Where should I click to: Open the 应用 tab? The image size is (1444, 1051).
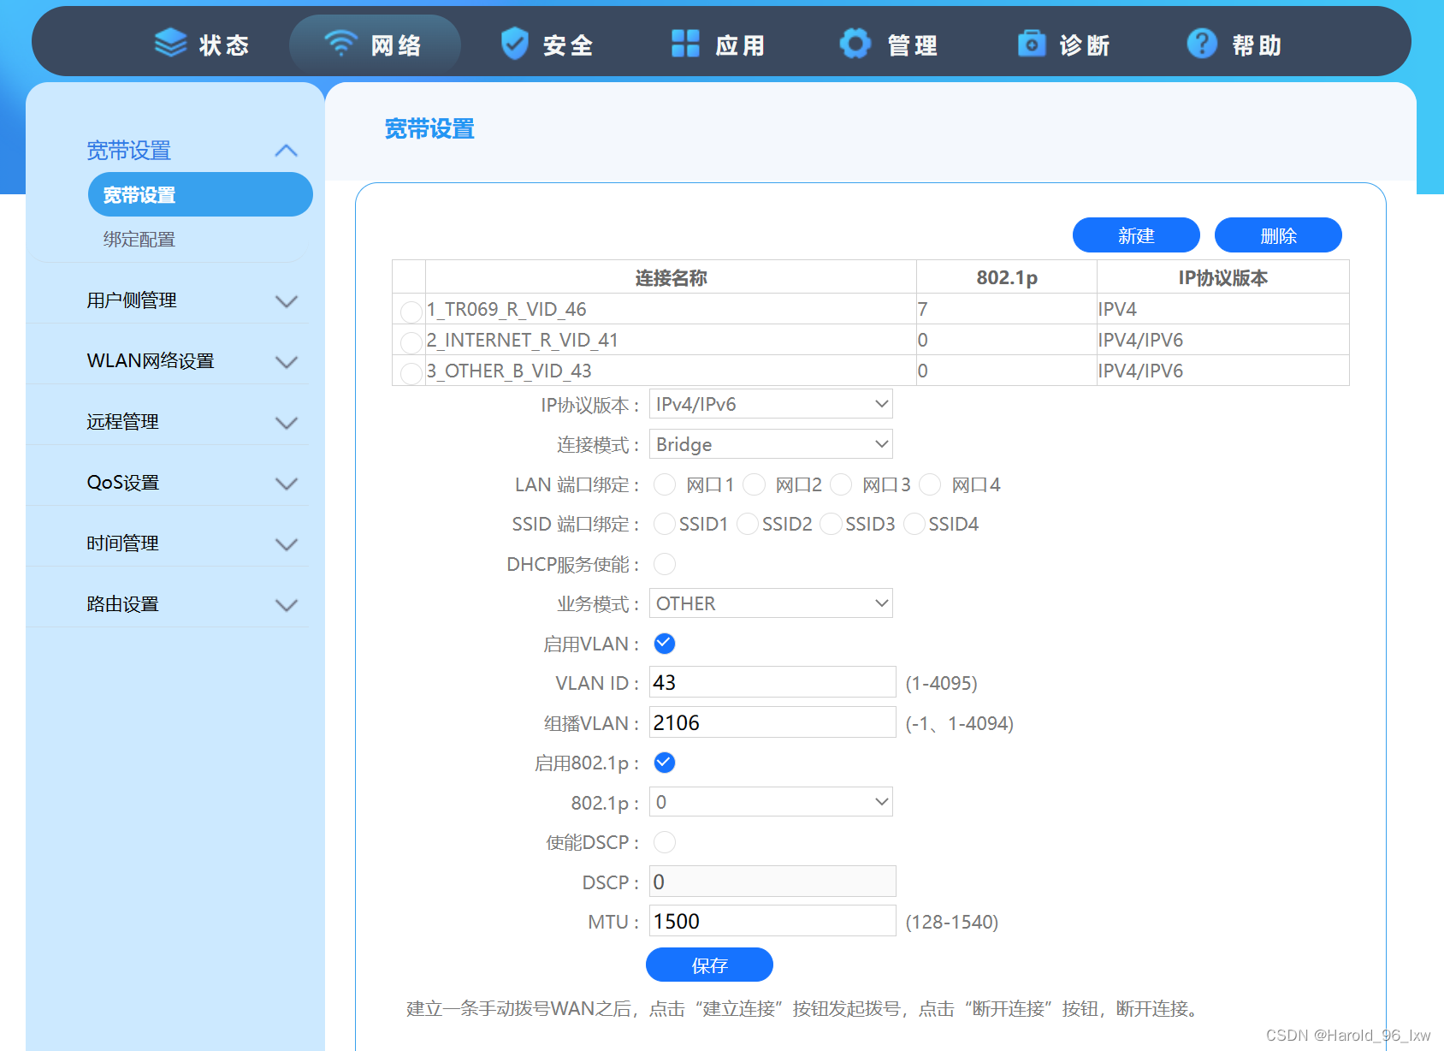pyautogui.click(x=719, y=45)
